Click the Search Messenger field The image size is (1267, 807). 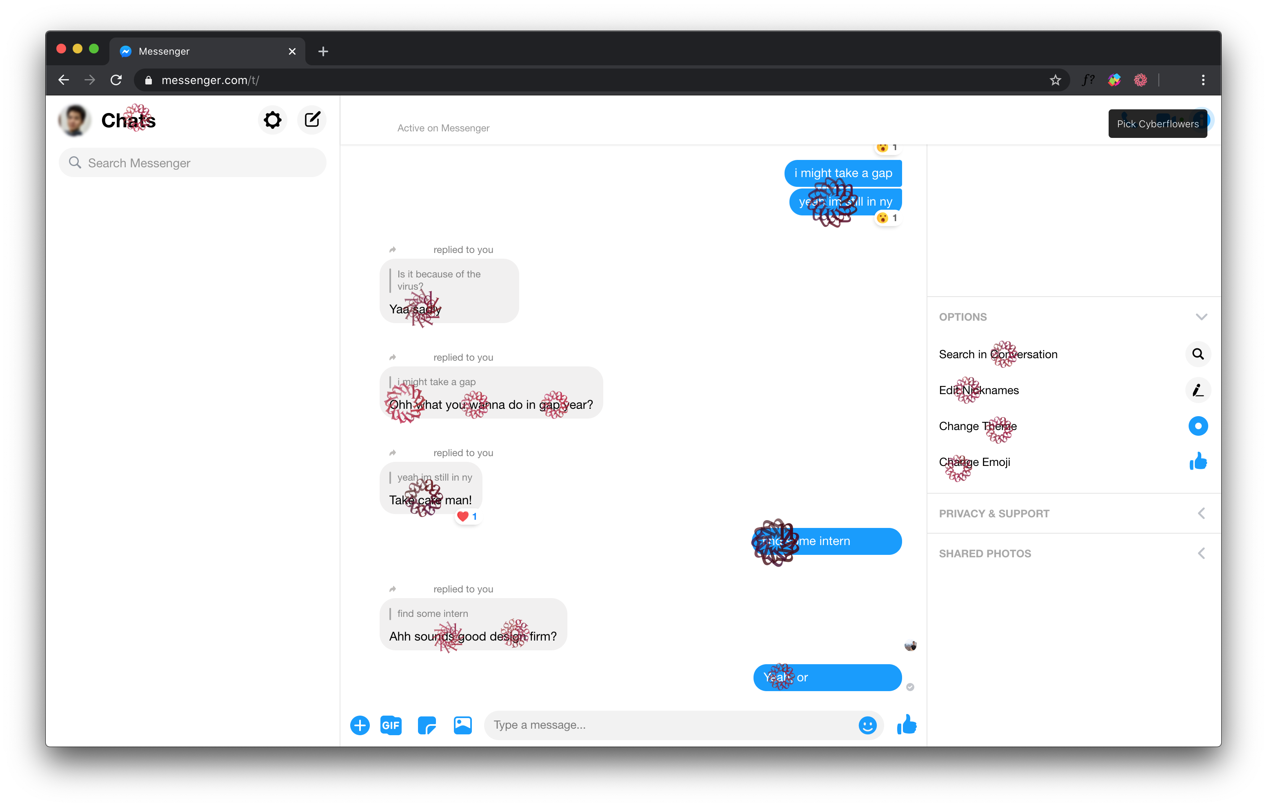click(193, 162)
